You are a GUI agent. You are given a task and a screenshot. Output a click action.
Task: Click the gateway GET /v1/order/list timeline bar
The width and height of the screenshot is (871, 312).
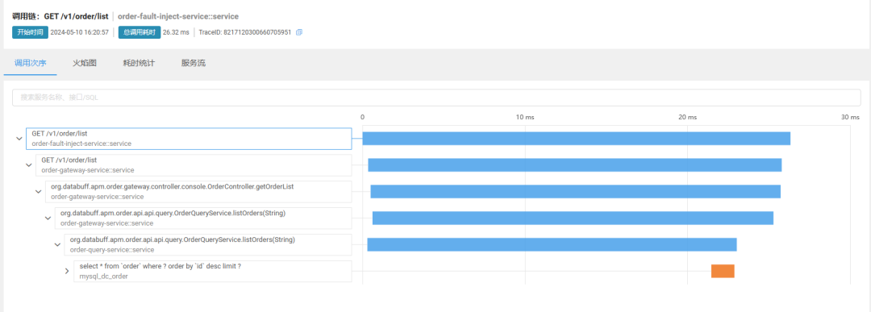575,165
